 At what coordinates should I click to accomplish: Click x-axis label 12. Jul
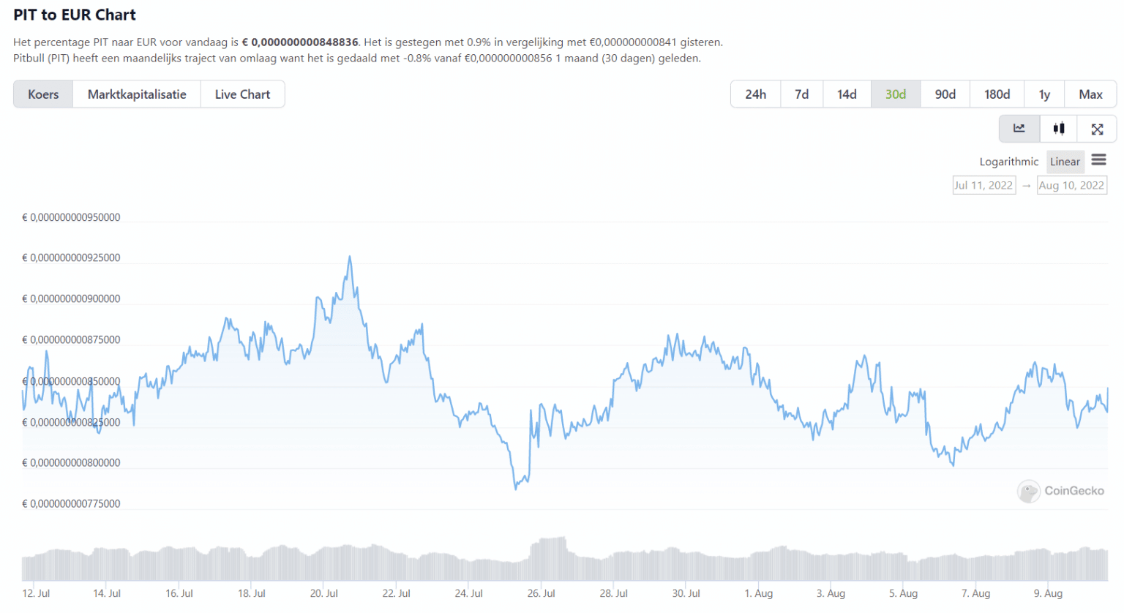[x=36, y=593]
